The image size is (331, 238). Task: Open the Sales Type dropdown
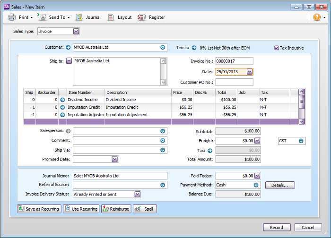76,32
